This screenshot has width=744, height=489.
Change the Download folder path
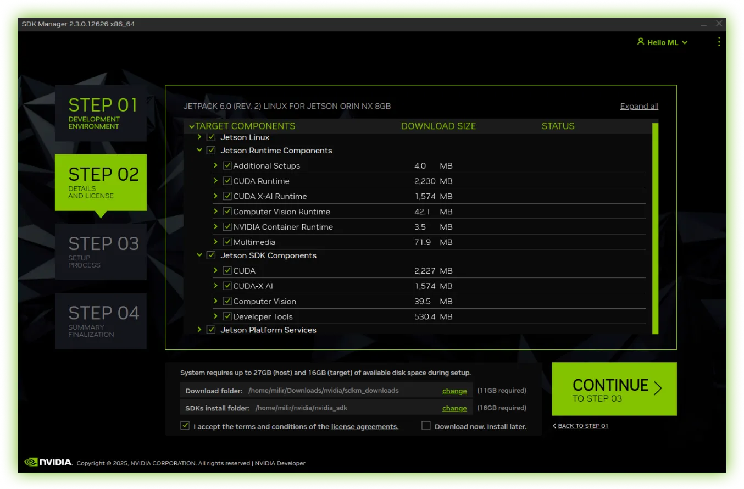(x=454, y=391)
